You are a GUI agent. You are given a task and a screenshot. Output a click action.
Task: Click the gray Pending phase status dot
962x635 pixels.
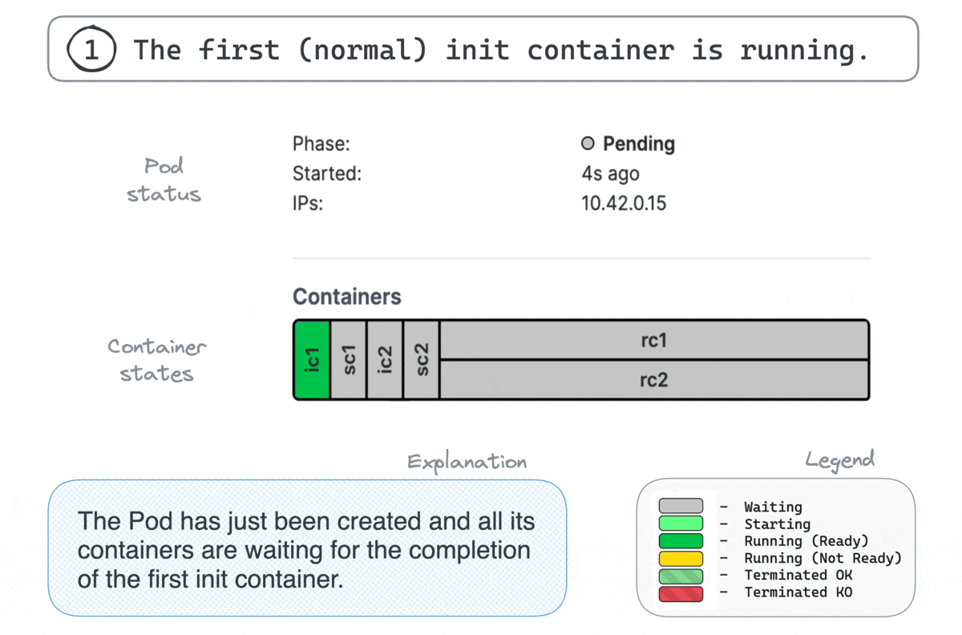point(588,144)
